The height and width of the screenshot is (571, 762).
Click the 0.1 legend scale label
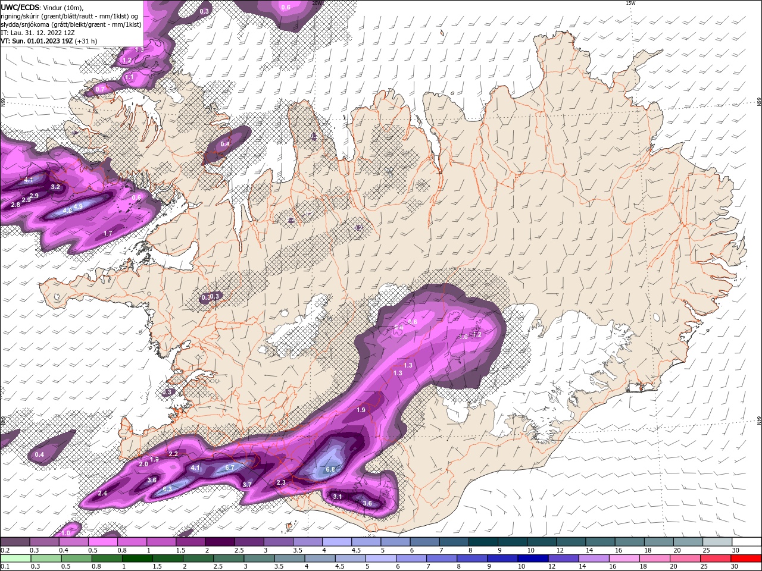click(5, 567)
